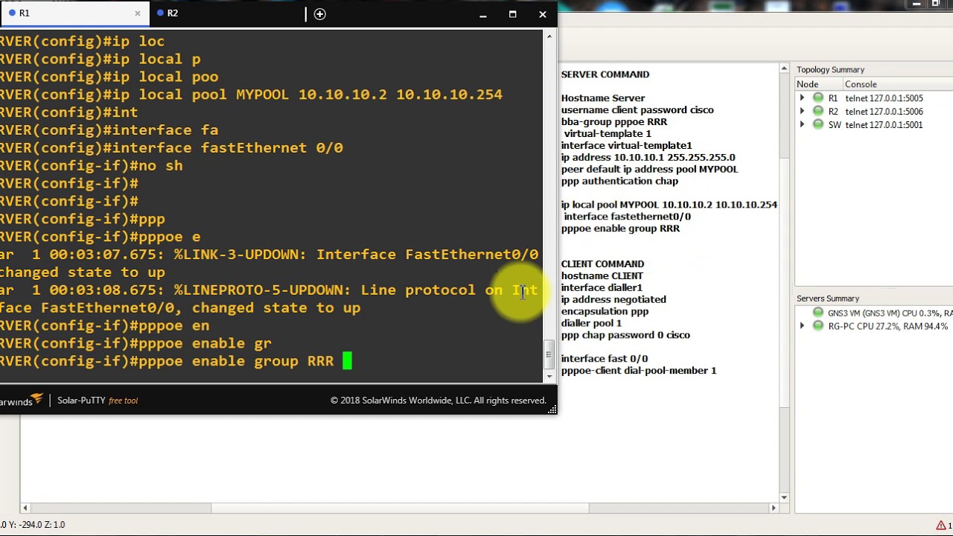Select R2 telnet 127.0.0.1:5006 row
953x536 pixels.
pos(874,112)
